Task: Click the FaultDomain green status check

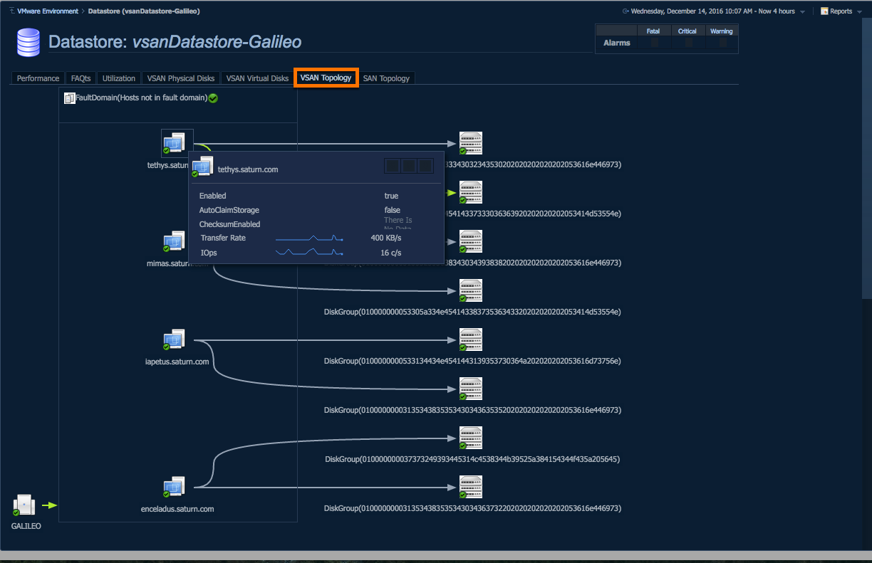Action: click(x=213, y=98)
